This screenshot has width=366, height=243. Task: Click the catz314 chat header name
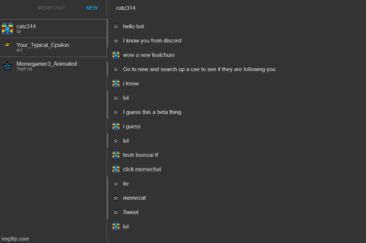pos(126,8)
